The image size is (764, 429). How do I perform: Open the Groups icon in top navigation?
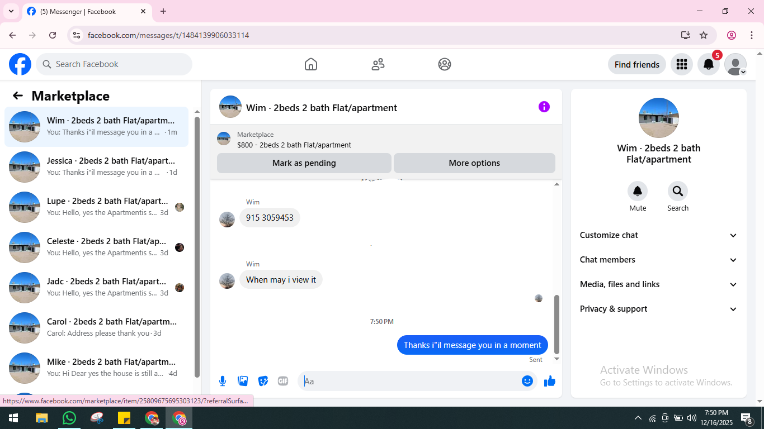click(x=445, y=64)
